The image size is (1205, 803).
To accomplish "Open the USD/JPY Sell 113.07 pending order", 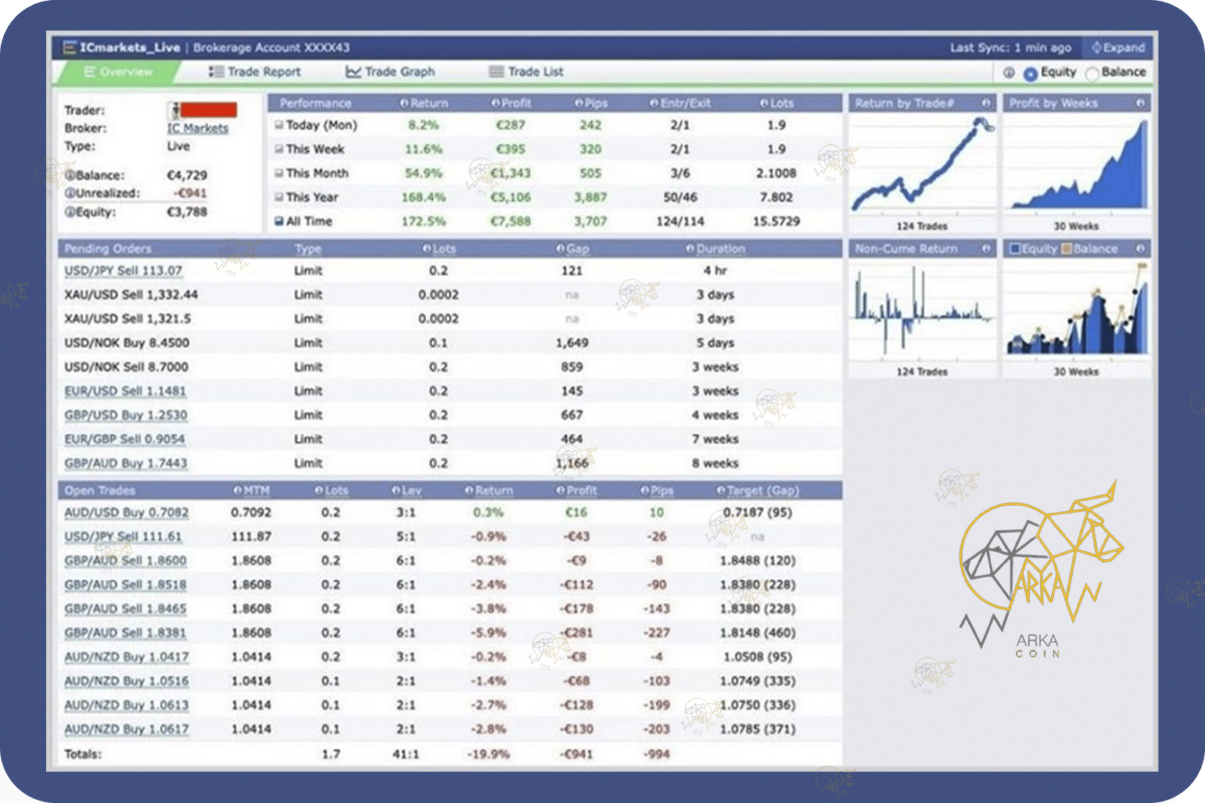I will [123, 271].
